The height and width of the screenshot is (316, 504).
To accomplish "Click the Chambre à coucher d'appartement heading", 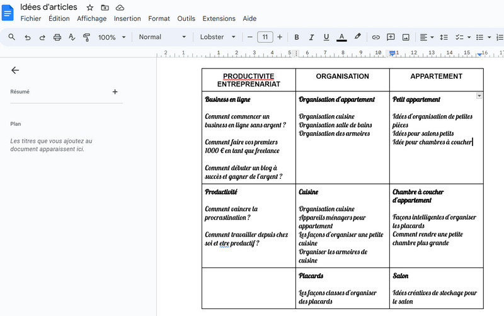I will 418,196.
